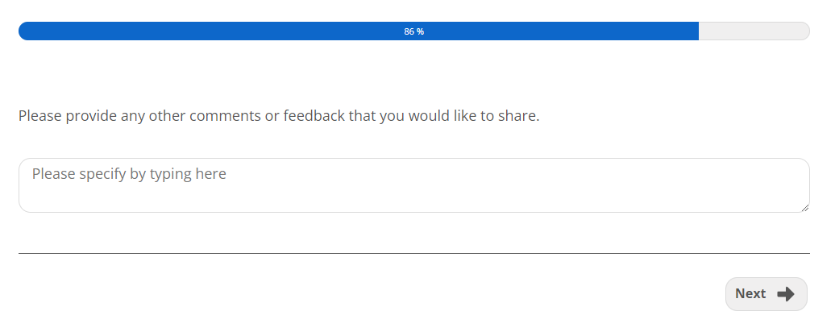This screenshot has height=336, width=835.
Task: Click the textarea resize handle corner
Action: pos(804,207)
